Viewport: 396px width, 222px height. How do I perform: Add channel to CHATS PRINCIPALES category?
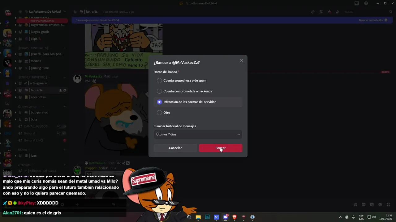[x=65, y=48]
